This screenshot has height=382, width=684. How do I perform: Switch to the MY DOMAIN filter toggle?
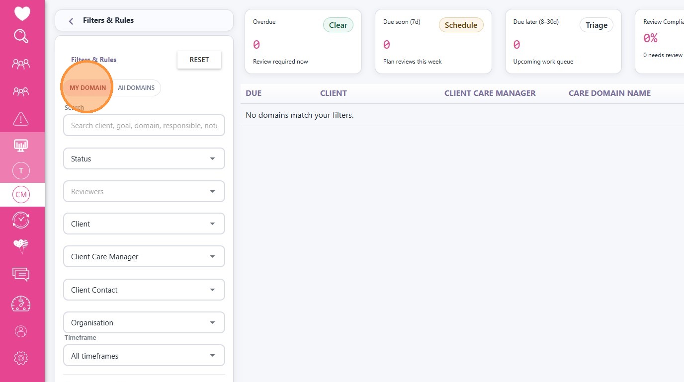[87, 88]
